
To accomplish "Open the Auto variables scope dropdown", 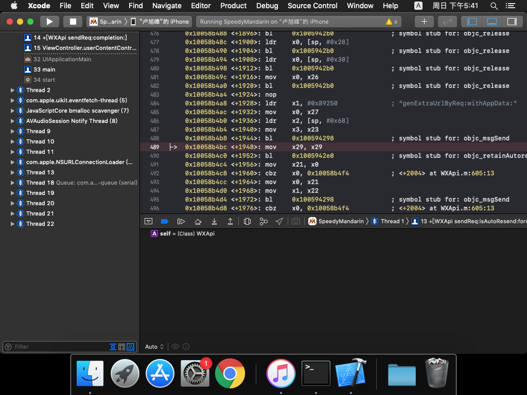I will [154, 347].
